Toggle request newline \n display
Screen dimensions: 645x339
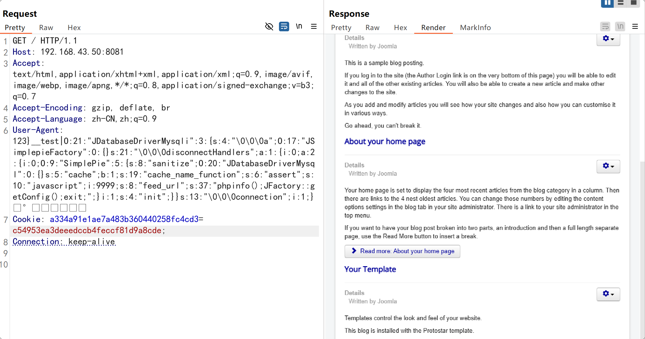coord(299,27)
